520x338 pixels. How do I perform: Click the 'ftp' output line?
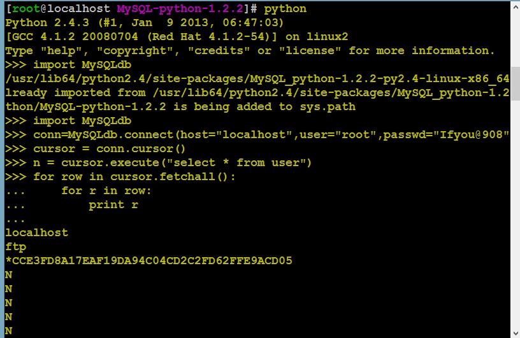(x=15, y=247)
